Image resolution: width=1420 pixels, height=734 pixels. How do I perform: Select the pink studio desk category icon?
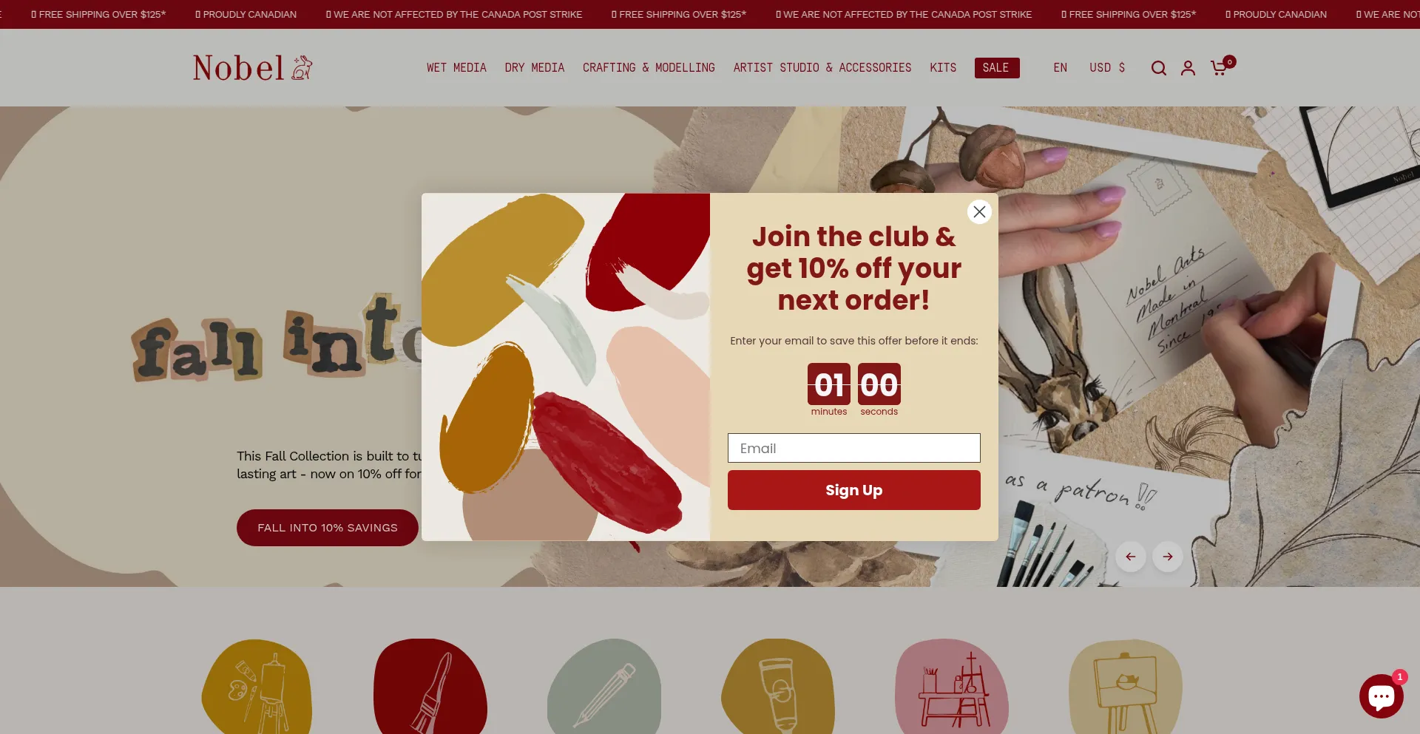click(952, 687)
